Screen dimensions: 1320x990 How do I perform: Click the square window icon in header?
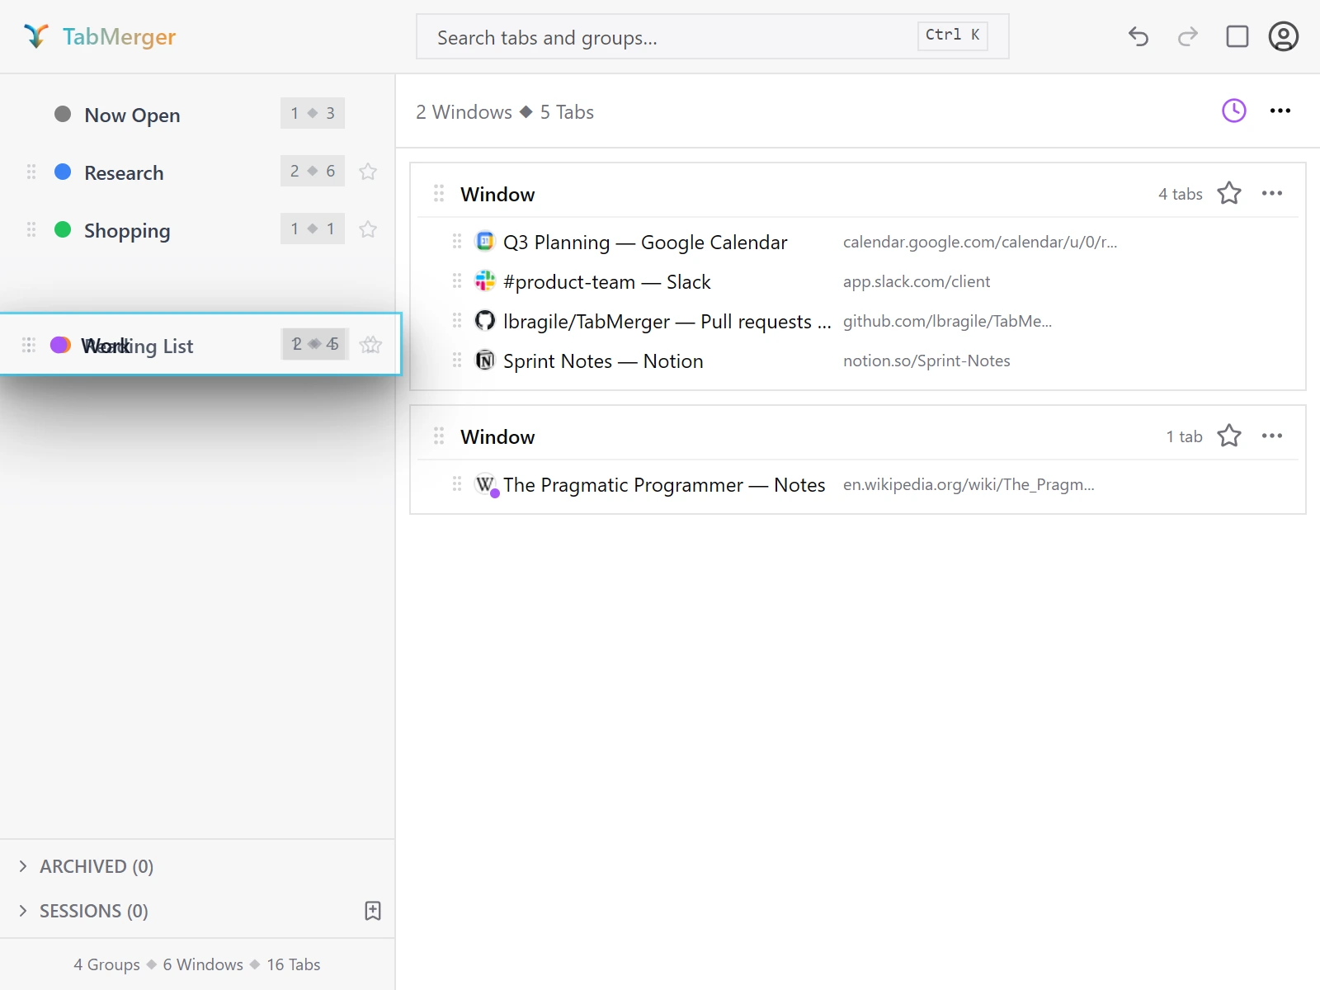point(1237,36)
